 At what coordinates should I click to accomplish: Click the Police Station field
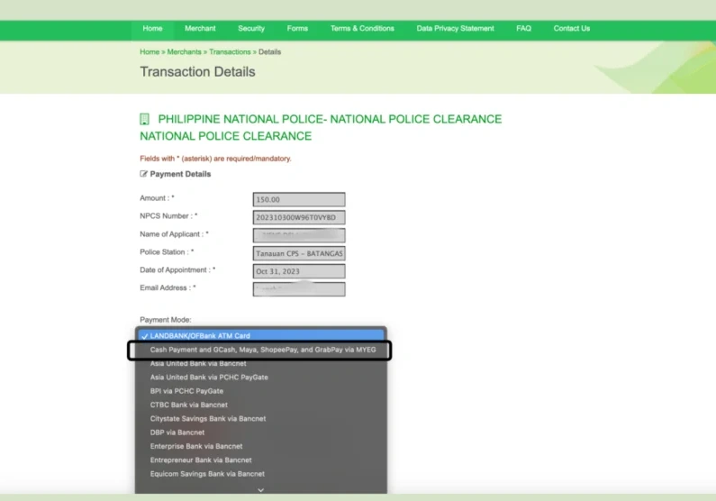299,253
